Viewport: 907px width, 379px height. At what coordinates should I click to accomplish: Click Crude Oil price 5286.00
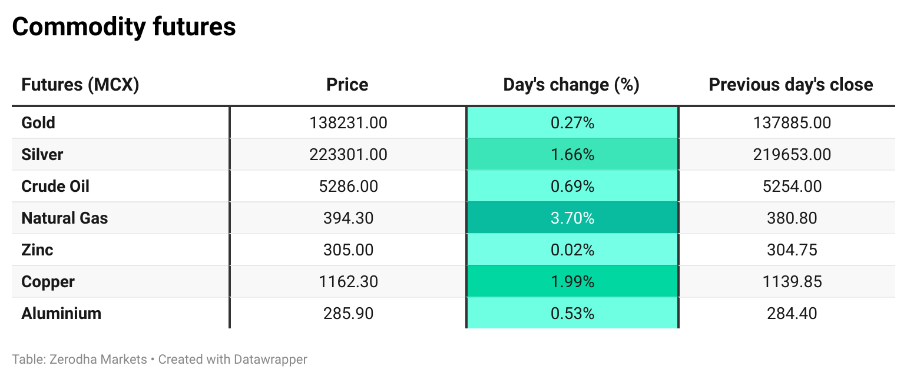348,187
